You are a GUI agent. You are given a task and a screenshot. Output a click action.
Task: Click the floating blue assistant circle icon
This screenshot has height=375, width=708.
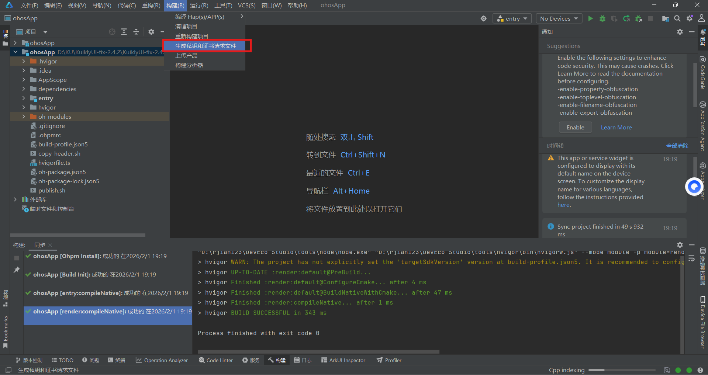point(694,187)
